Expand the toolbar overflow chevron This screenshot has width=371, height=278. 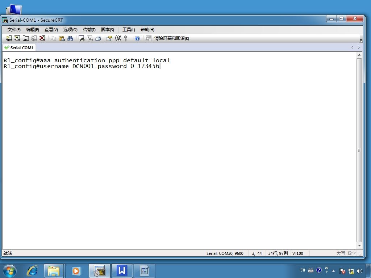[x=361, y=41]
